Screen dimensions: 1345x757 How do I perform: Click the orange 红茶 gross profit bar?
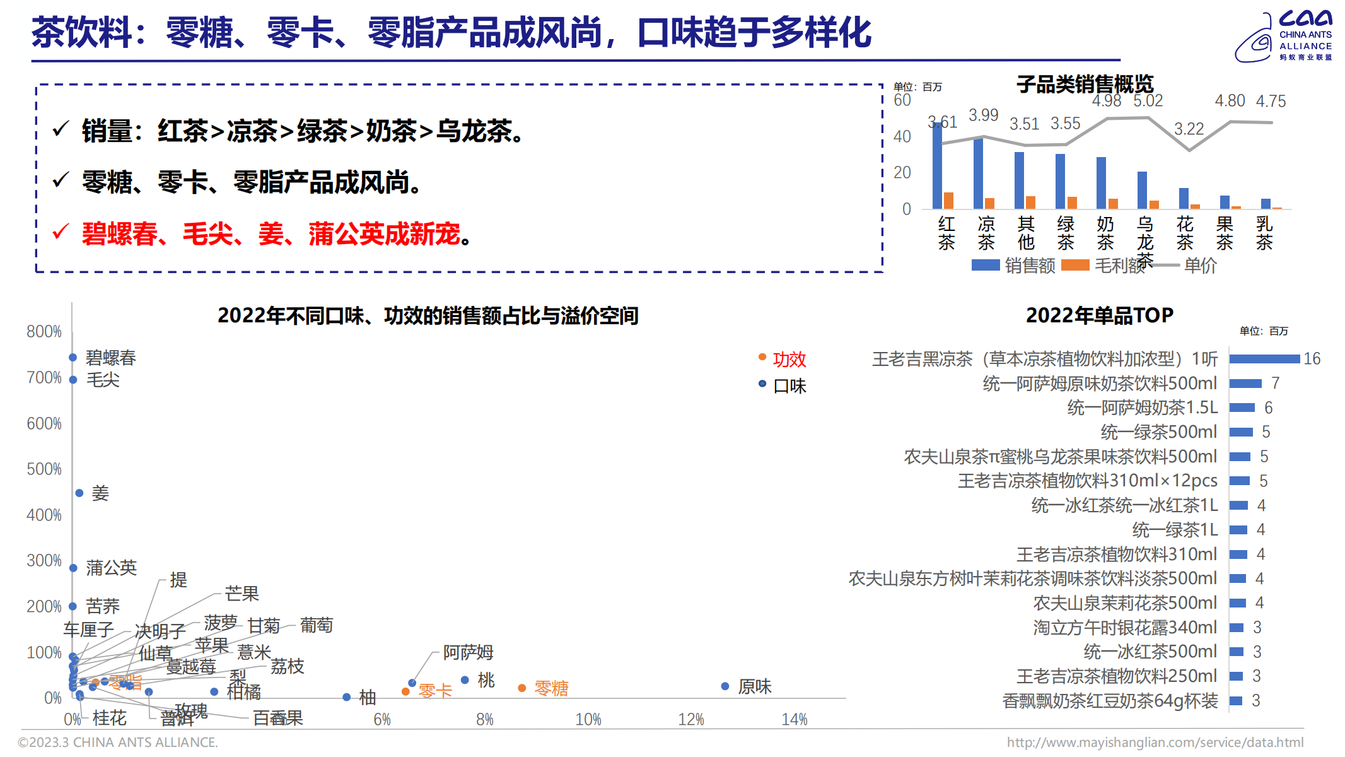[948, 201]
